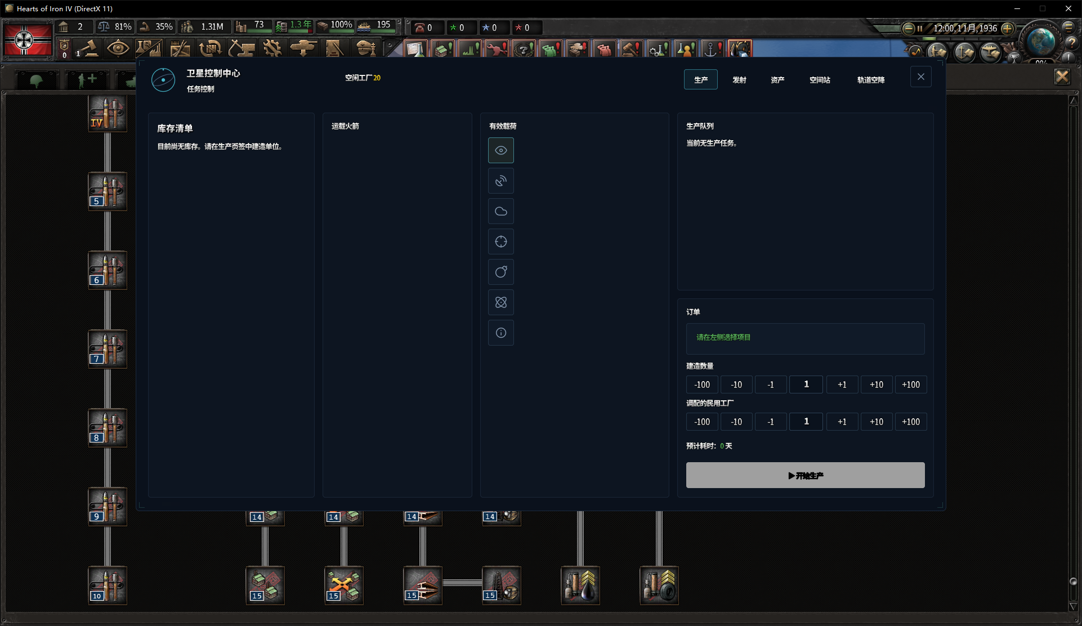Select the oil droplet tech icon
The image size is (1082, 626).
click(580, 585)
